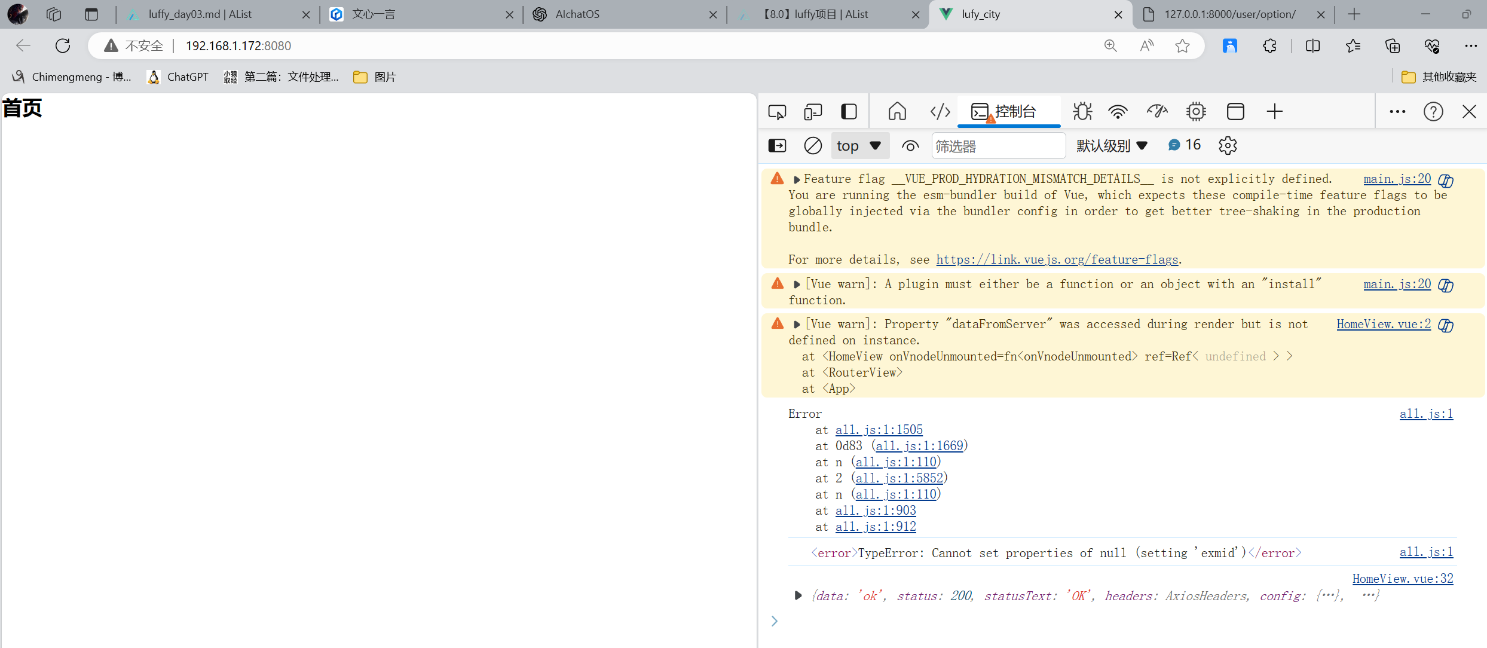Start Read aloud for this page
Screen dimensions: 1487x648
(x=1146, y=45)
